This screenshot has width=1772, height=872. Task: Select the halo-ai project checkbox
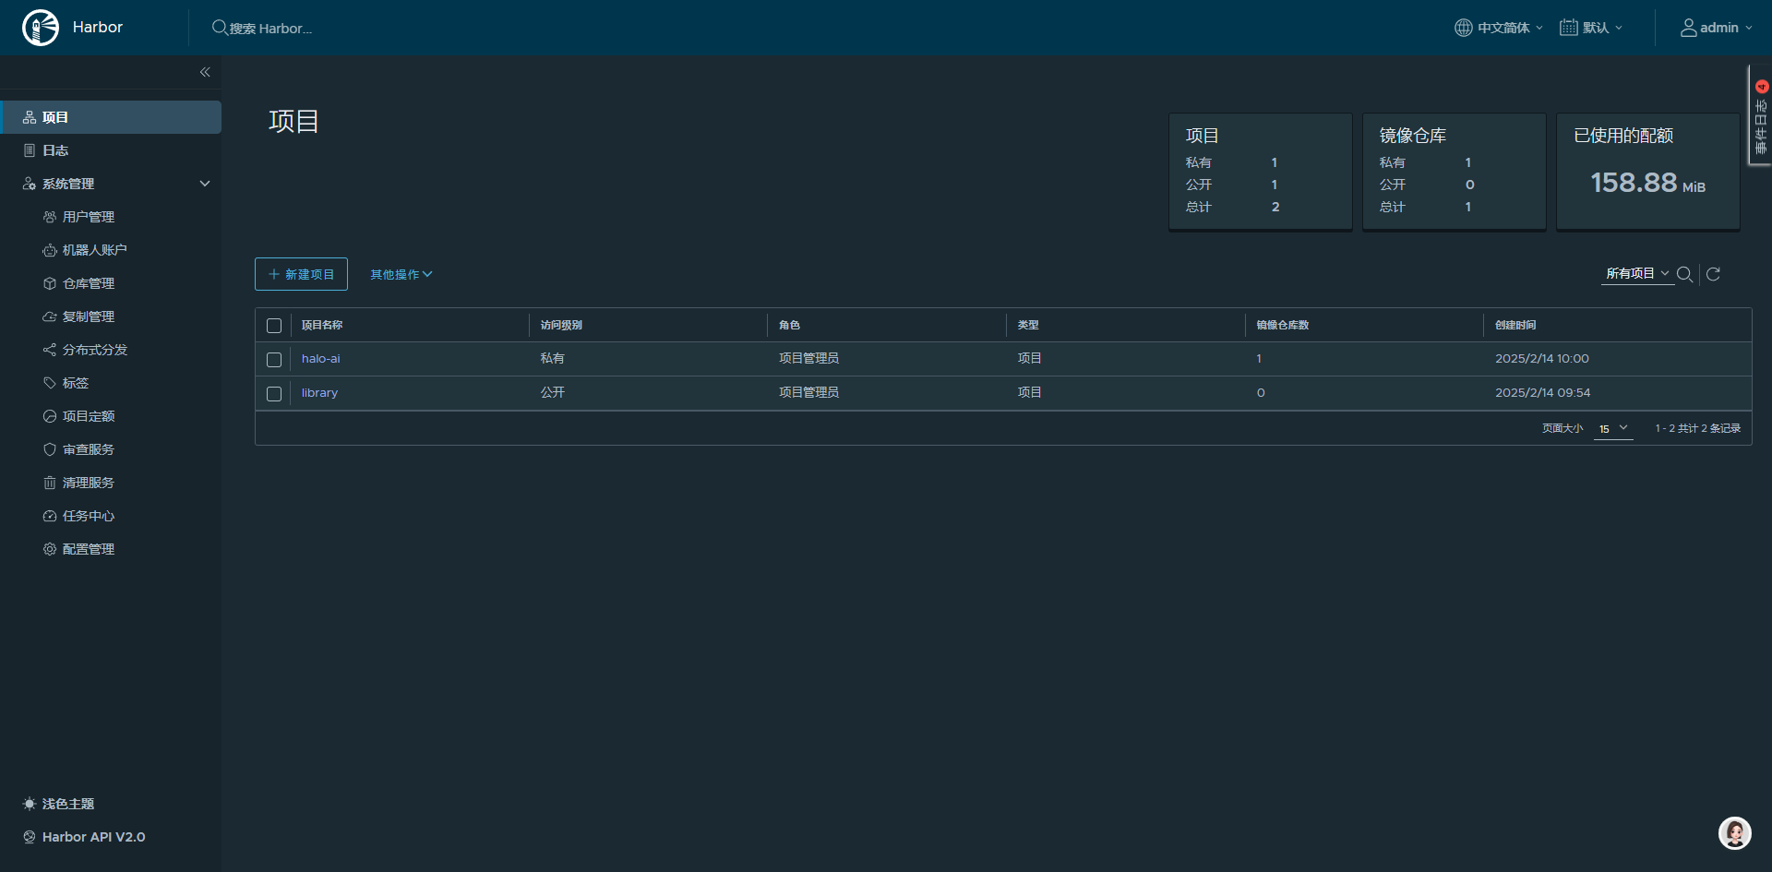pyautogui.click(x=274, y=360)
